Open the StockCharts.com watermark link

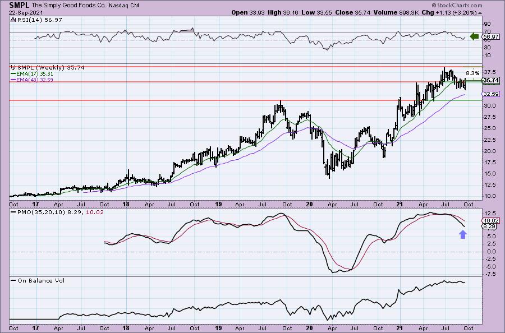(x=457, y=5)
